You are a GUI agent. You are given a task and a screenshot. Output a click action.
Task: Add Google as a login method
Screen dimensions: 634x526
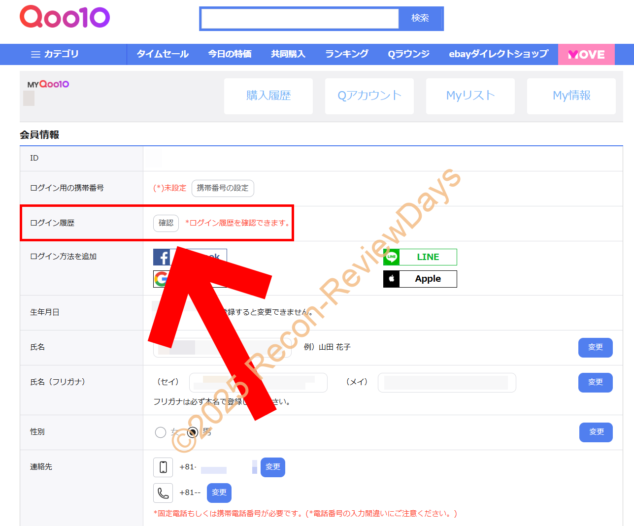(190, 279)
